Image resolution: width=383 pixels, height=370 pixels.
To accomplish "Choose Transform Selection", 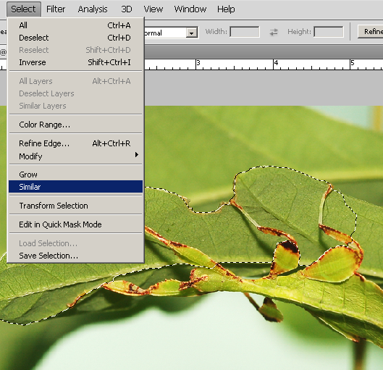I will (76, 206).
